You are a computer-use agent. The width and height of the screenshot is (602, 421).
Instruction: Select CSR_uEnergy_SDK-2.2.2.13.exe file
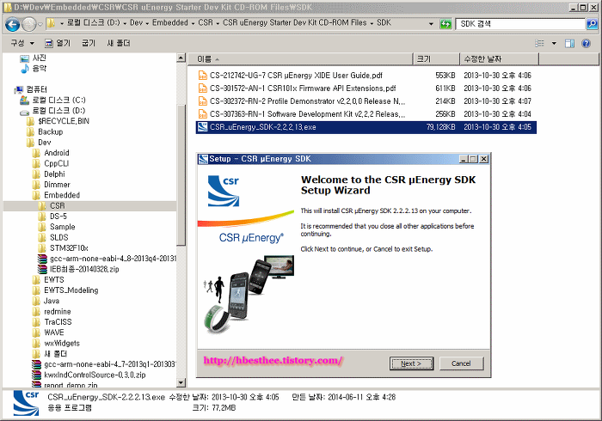[365, 127]
